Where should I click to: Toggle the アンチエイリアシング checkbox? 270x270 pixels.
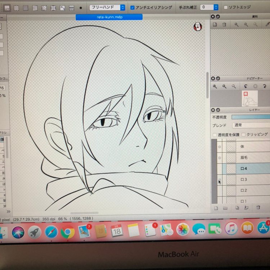coord(132,8)
